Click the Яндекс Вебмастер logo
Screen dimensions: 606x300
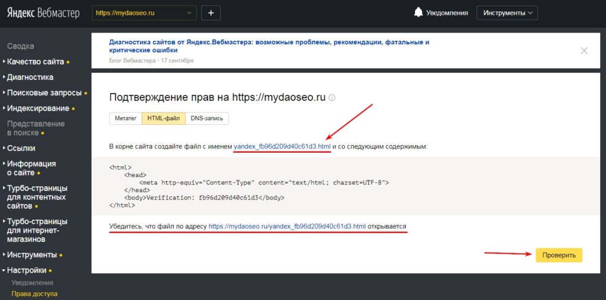pyautogui.click(x=43, y=13)
